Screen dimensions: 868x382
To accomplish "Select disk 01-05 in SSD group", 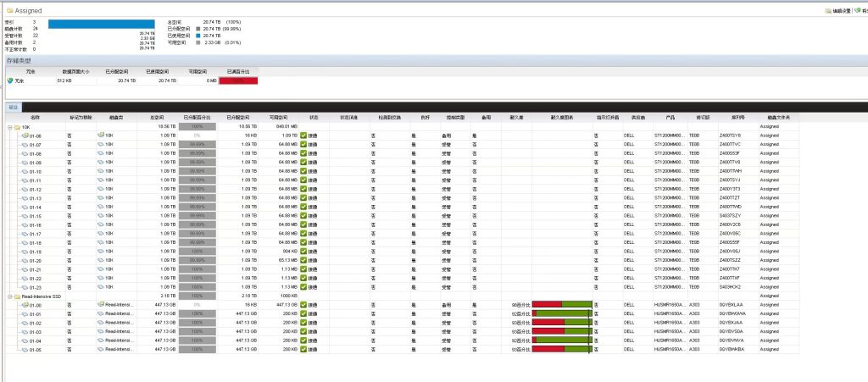I will click(36, 349).
